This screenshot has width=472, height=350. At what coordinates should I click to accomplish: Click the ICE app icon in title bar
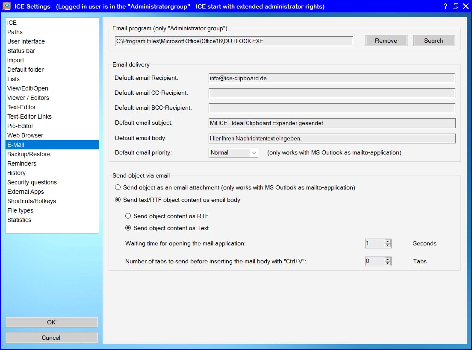pyautogui.click(x=6, y=6)
